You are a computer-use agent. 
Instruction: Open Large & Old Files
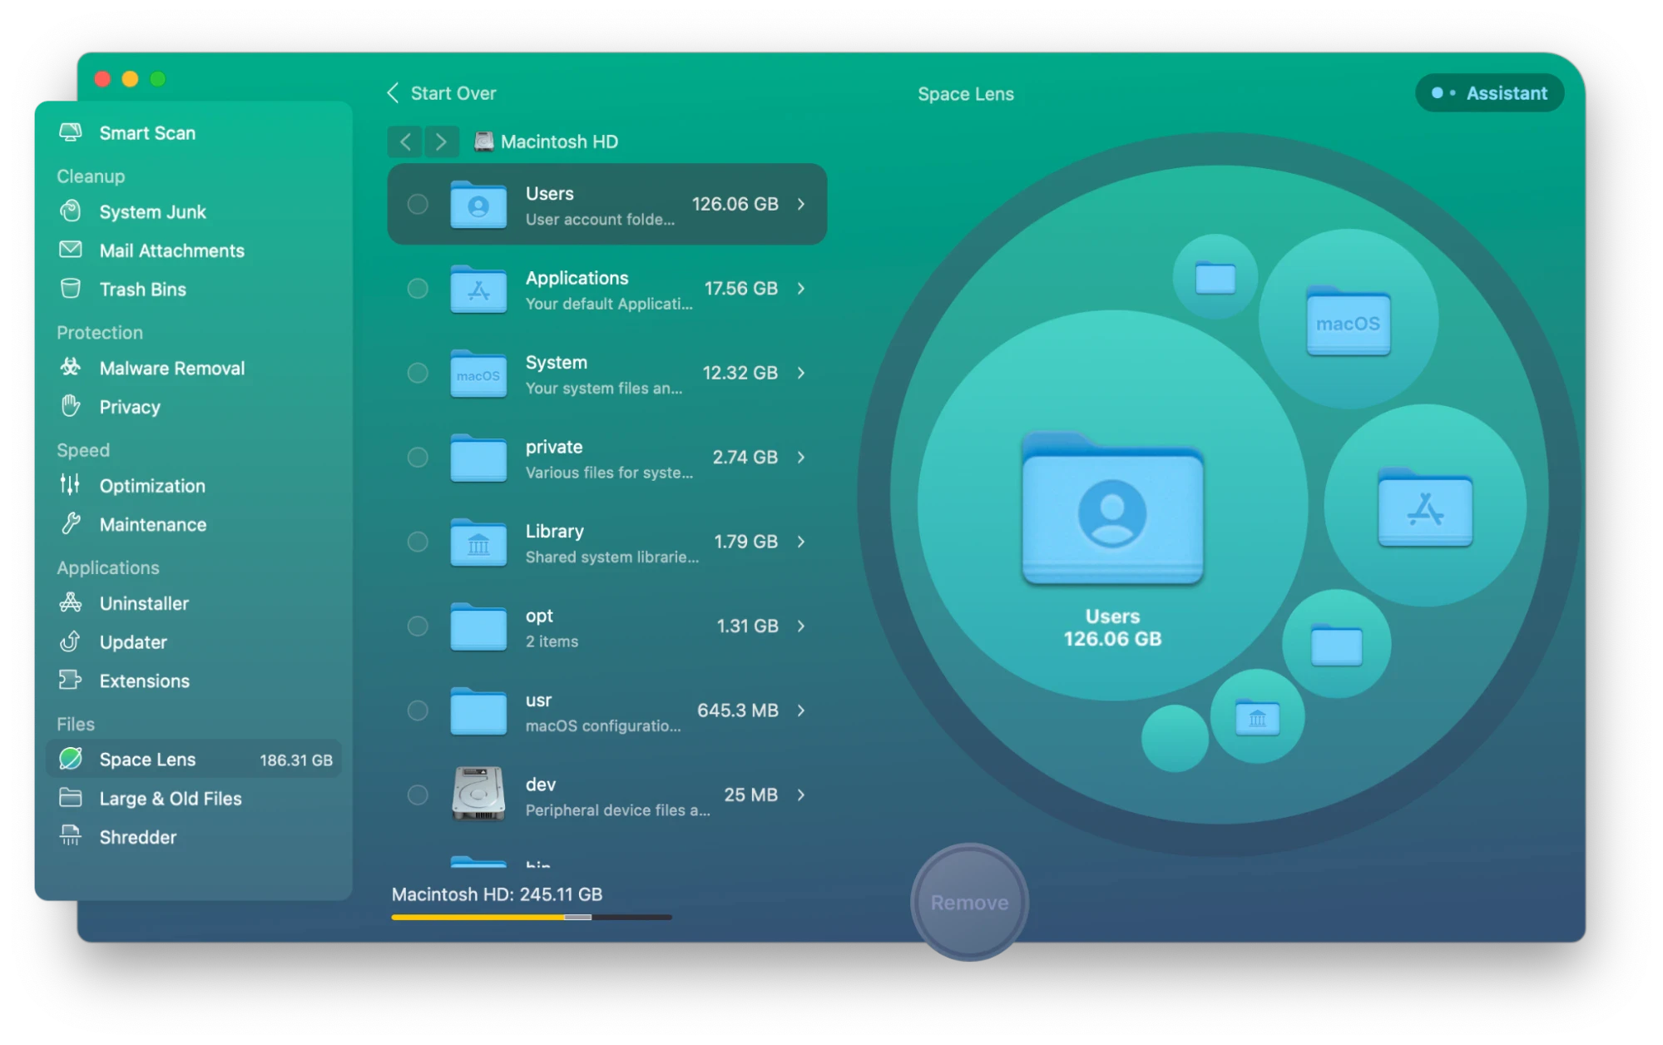(x=170, y=798)
